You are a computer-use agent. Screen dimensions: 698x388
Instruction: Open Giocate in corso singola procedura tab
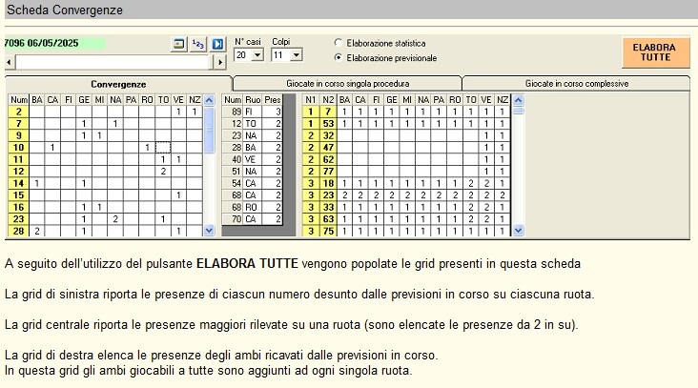[x=347, y=84]
